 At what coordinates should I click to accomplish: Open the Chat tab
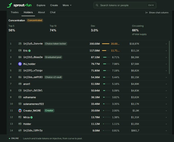53,12
